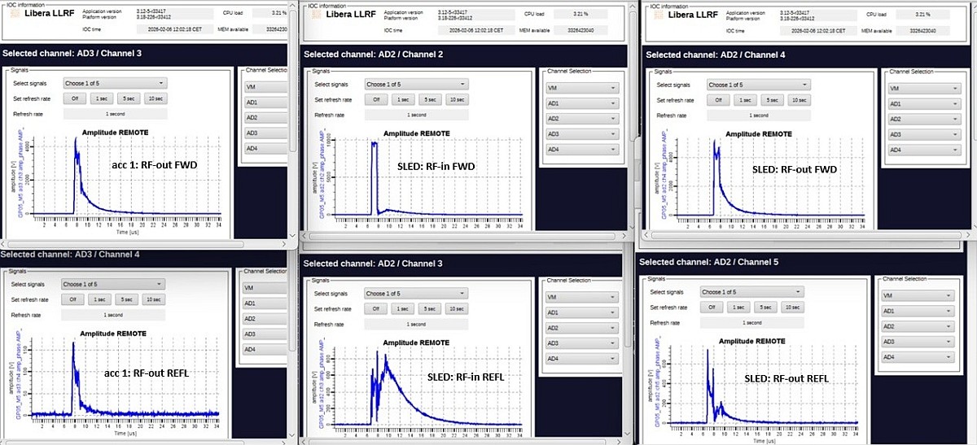
Task: Open AD3 channel dropdown in AD2 / Channel 4 panel
Action: (x=924, y=134)
